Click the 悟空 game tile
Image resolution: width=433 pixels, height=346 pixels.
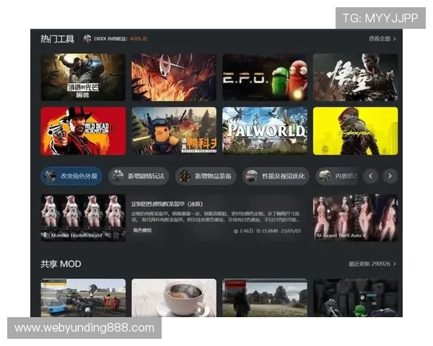pyautogui.click(x=355, y=77)
